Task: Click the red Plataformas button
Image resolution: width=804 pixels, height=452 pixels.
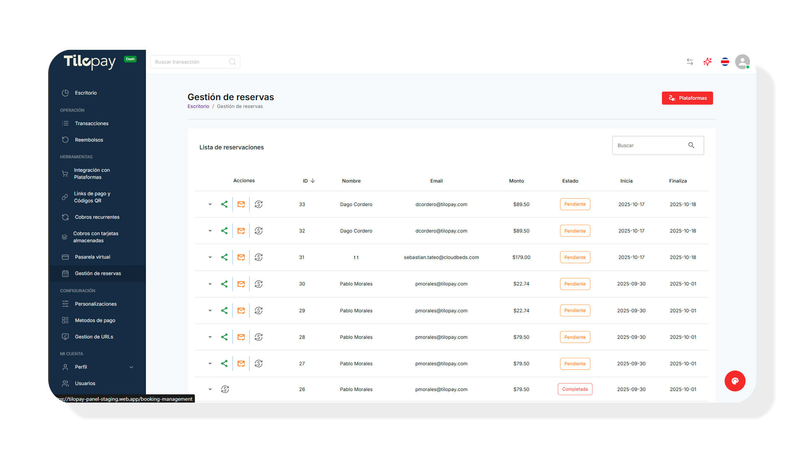Action: coord(687,98)
